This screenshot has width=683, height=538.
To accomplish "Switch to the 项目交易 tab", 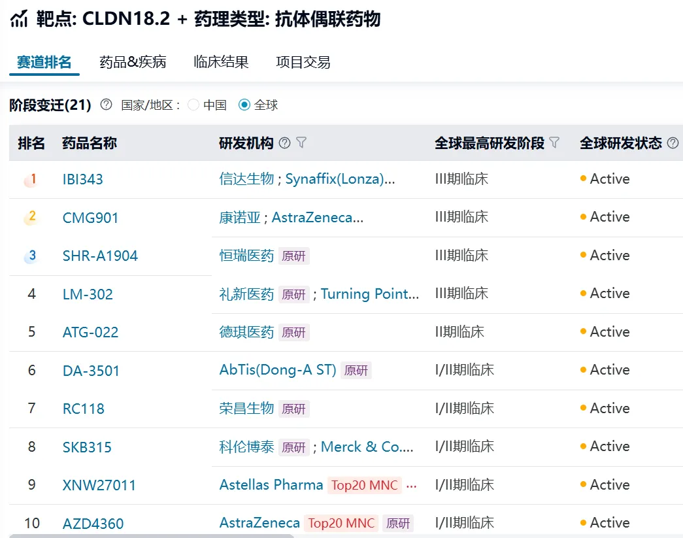I will (x=302, y=61).
